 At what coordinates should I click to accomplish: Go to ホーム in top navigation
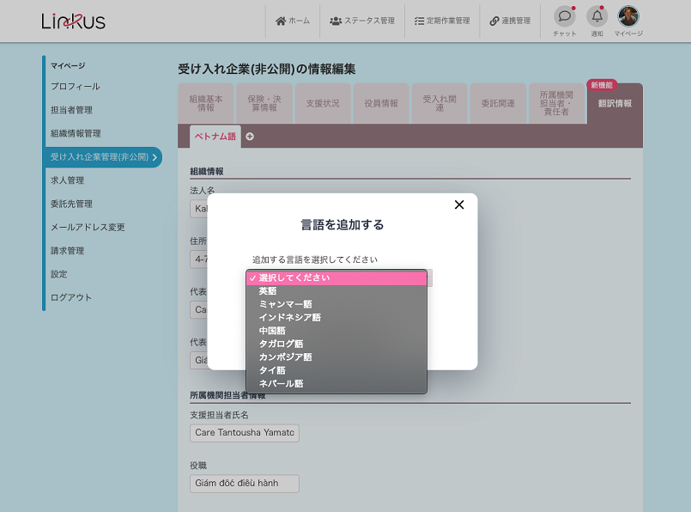293,21
